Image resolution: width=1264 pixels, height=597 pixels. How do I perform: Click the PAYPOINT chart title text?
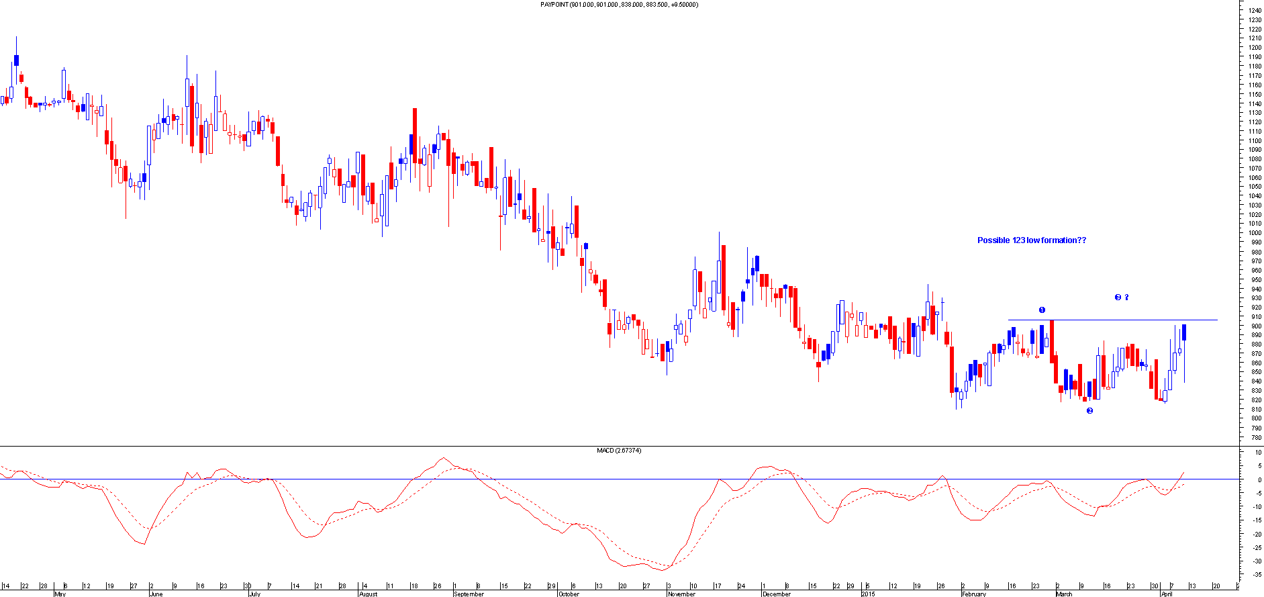point(618,5)
